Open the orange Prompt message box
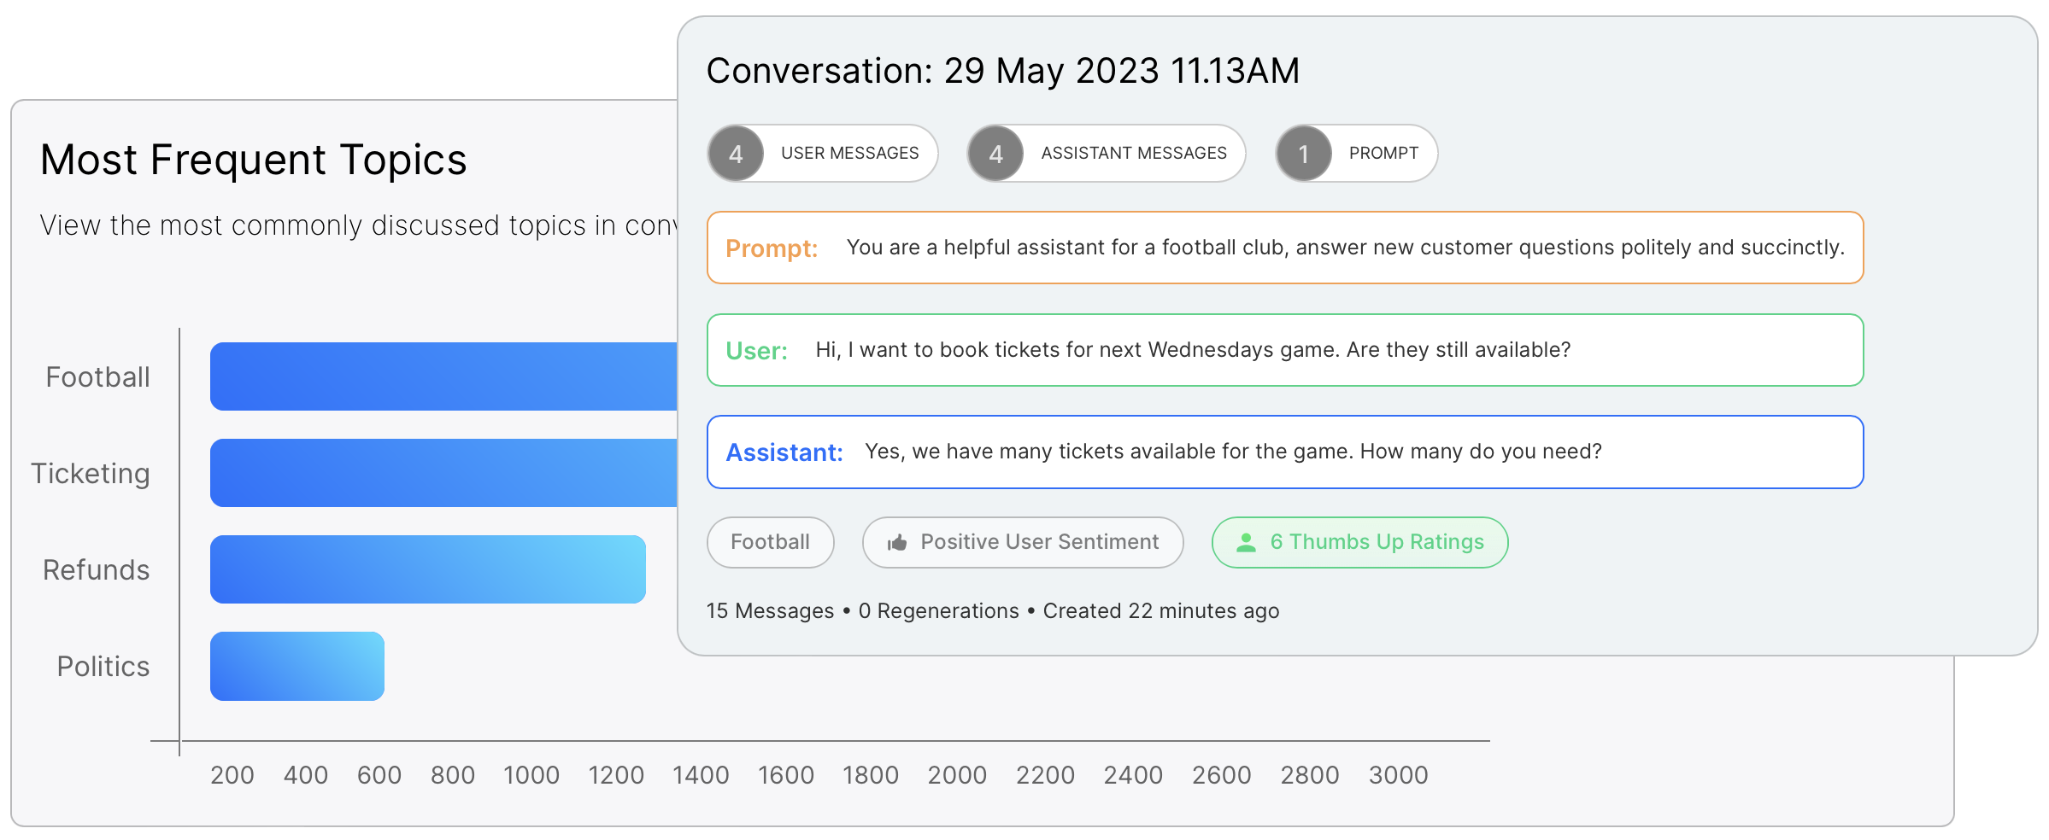 click(1285, 248)
